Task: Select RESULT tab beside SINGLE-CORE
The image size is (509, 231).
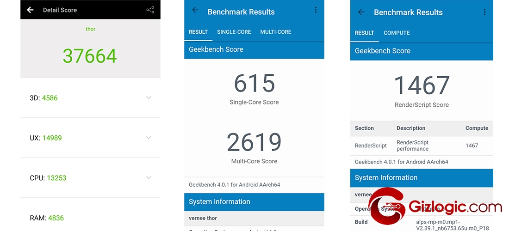Action: tap(198, 32)
